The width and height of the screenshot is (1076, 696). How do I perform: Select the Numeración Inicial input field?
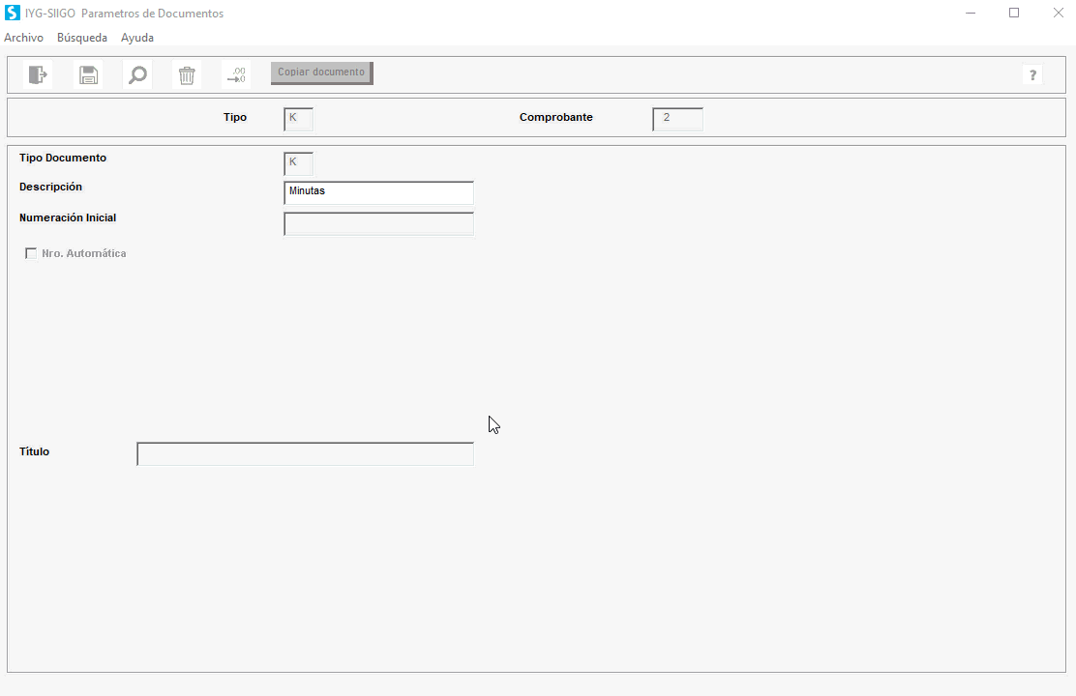(378, 223)
